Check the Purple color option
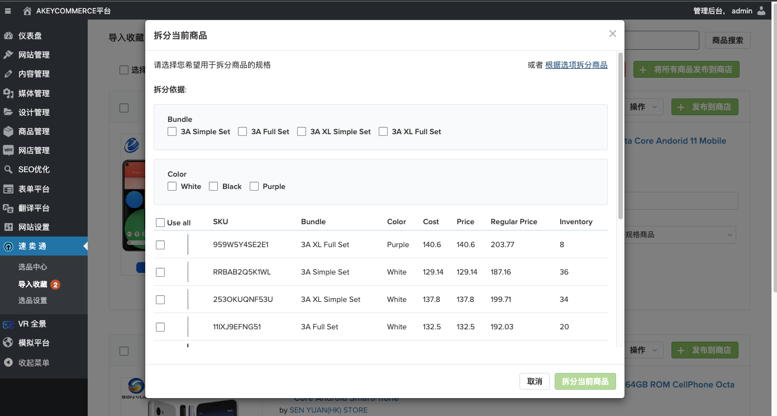 pyautogui.click(x=254, y=186)
